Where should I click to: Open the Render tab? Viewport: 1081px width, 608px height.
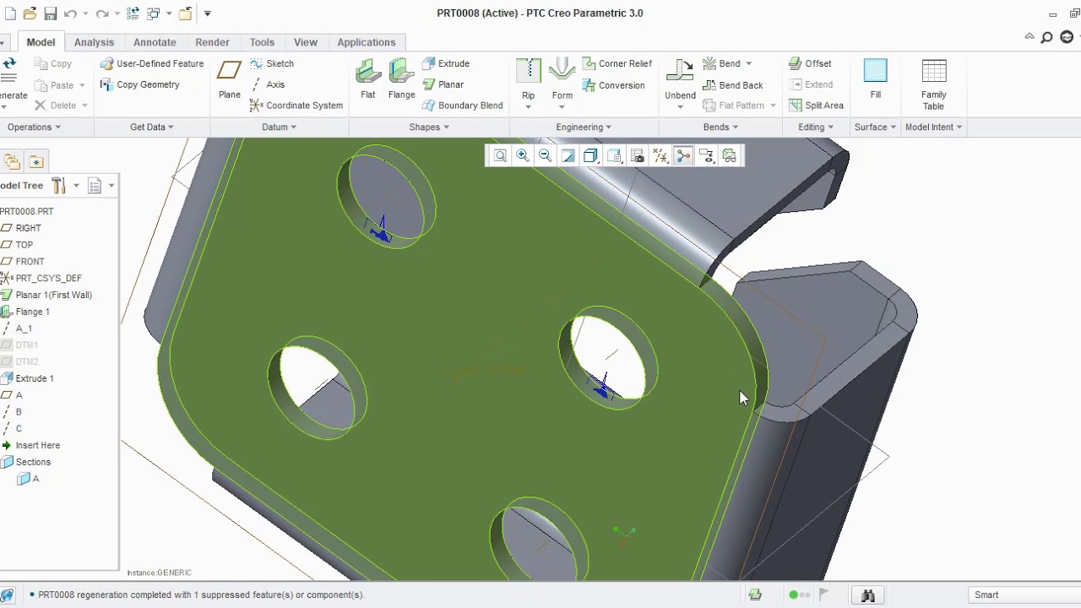(212, 42)
